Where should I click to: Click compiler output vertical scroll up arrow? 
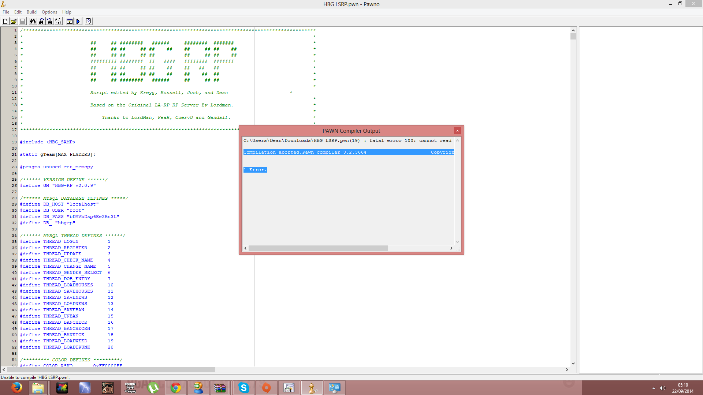(x=457, y=140)
